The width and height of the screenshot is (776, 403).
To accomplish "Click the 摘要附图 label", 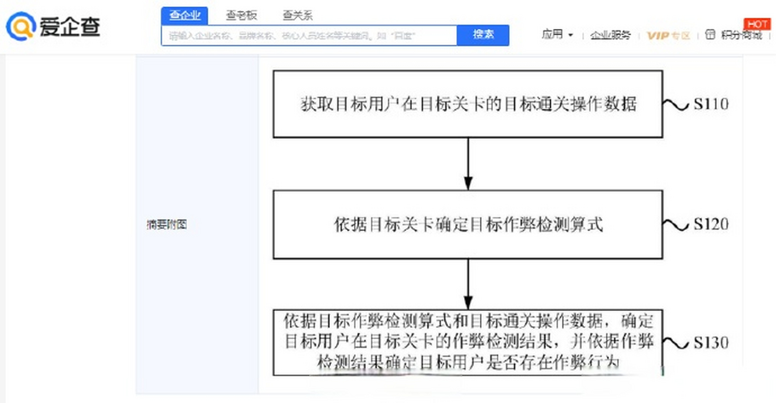I will [166, 225].
